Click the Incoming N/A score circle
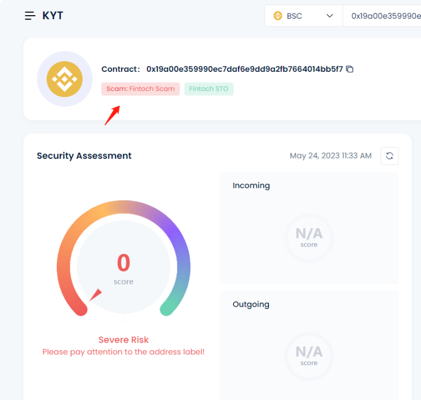The height and width of the screenshot is (400, 421). [x=308, y=237]
